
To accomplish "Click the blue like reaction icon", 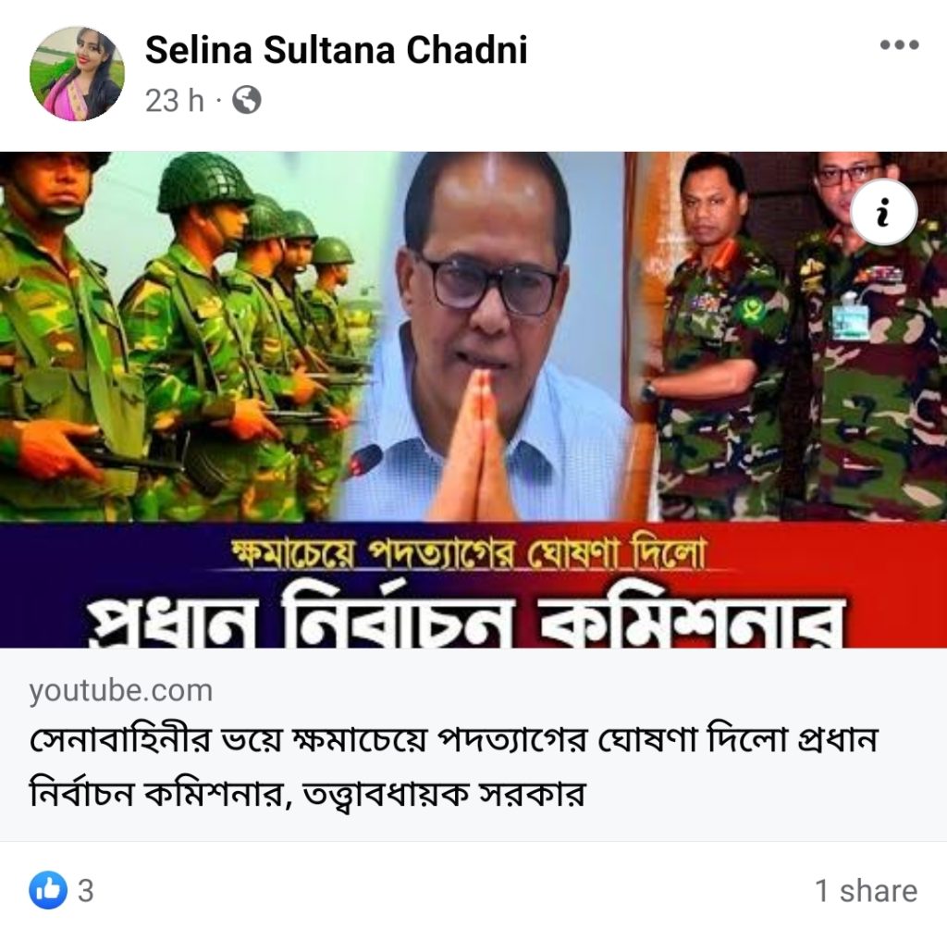I will (48, 890).
